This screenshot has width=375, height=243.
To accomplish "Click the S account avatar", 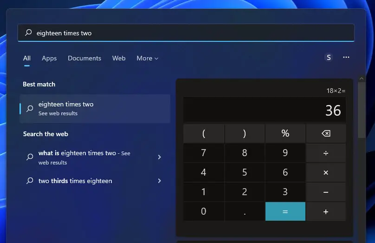I will [329, 57].
